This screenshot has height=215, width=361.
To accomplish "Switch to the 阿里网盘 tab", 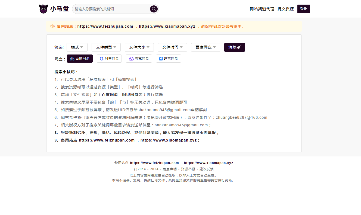I will coord(109,59).
